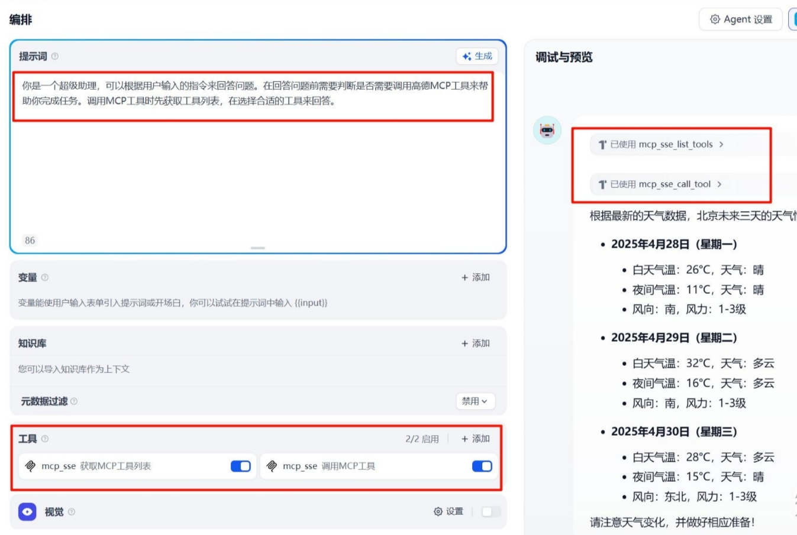Click the eye-shaped 视觉 feature icon
Screen dimensions: 797x535
pos(26,512)
